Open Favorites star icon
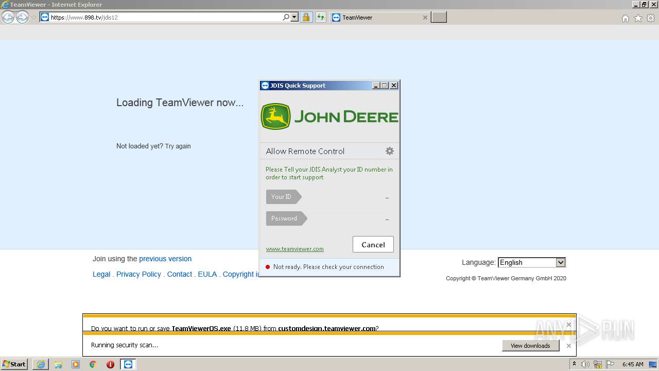The width and height of the screenshot is (659, 371). tap(638, 18)
